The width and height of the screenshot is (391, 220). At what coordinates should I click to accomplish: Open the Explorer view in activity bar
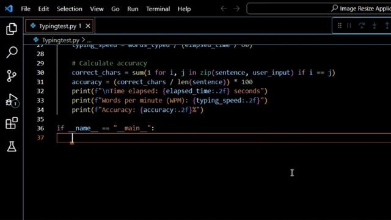point(12,29)
